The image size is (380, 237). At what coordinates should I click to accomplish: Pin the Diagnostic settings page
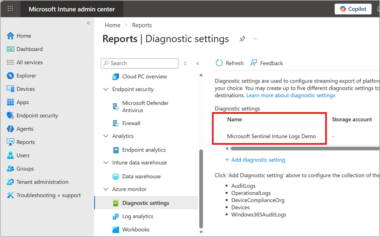pyautogui.click(x=242, y=39)
